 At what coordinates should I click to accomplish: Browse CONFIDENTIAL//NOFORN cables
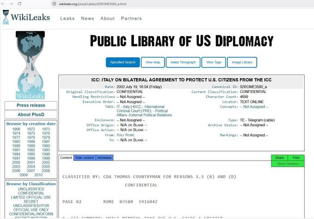pyautogui.click(x=31, y=214)
